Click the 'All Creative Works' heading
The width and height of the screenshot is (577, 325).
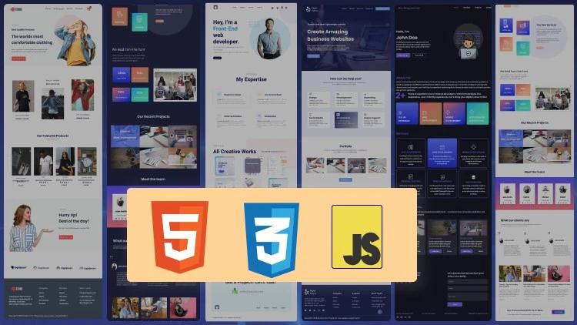coord(235,152)
